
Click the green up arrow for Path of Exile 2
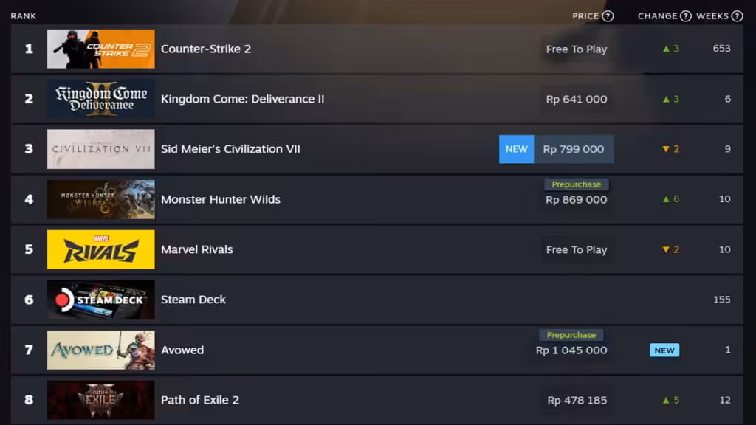pyautogui.click(x=666, y=400)
